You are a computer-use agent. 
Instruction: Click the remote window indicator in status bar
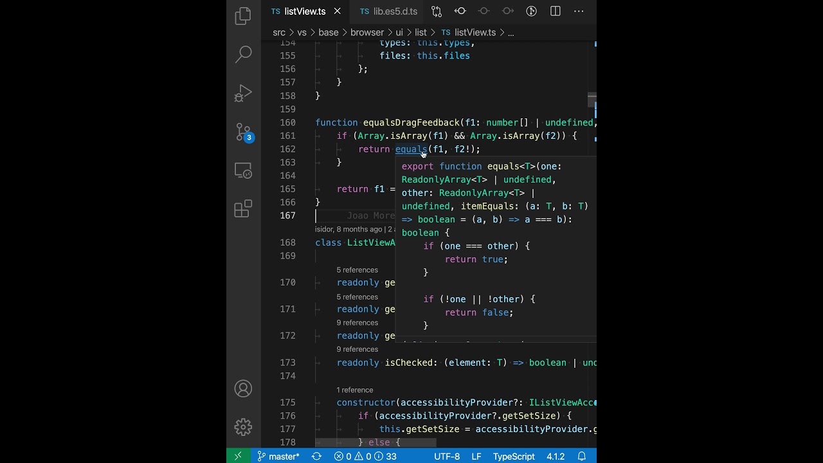(238, 456)
